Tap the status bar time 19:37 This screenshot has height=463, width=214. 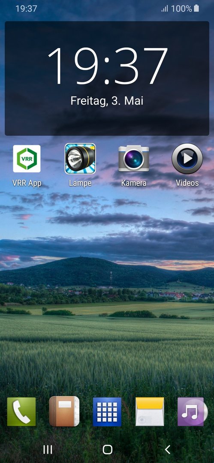pos(26,9)
